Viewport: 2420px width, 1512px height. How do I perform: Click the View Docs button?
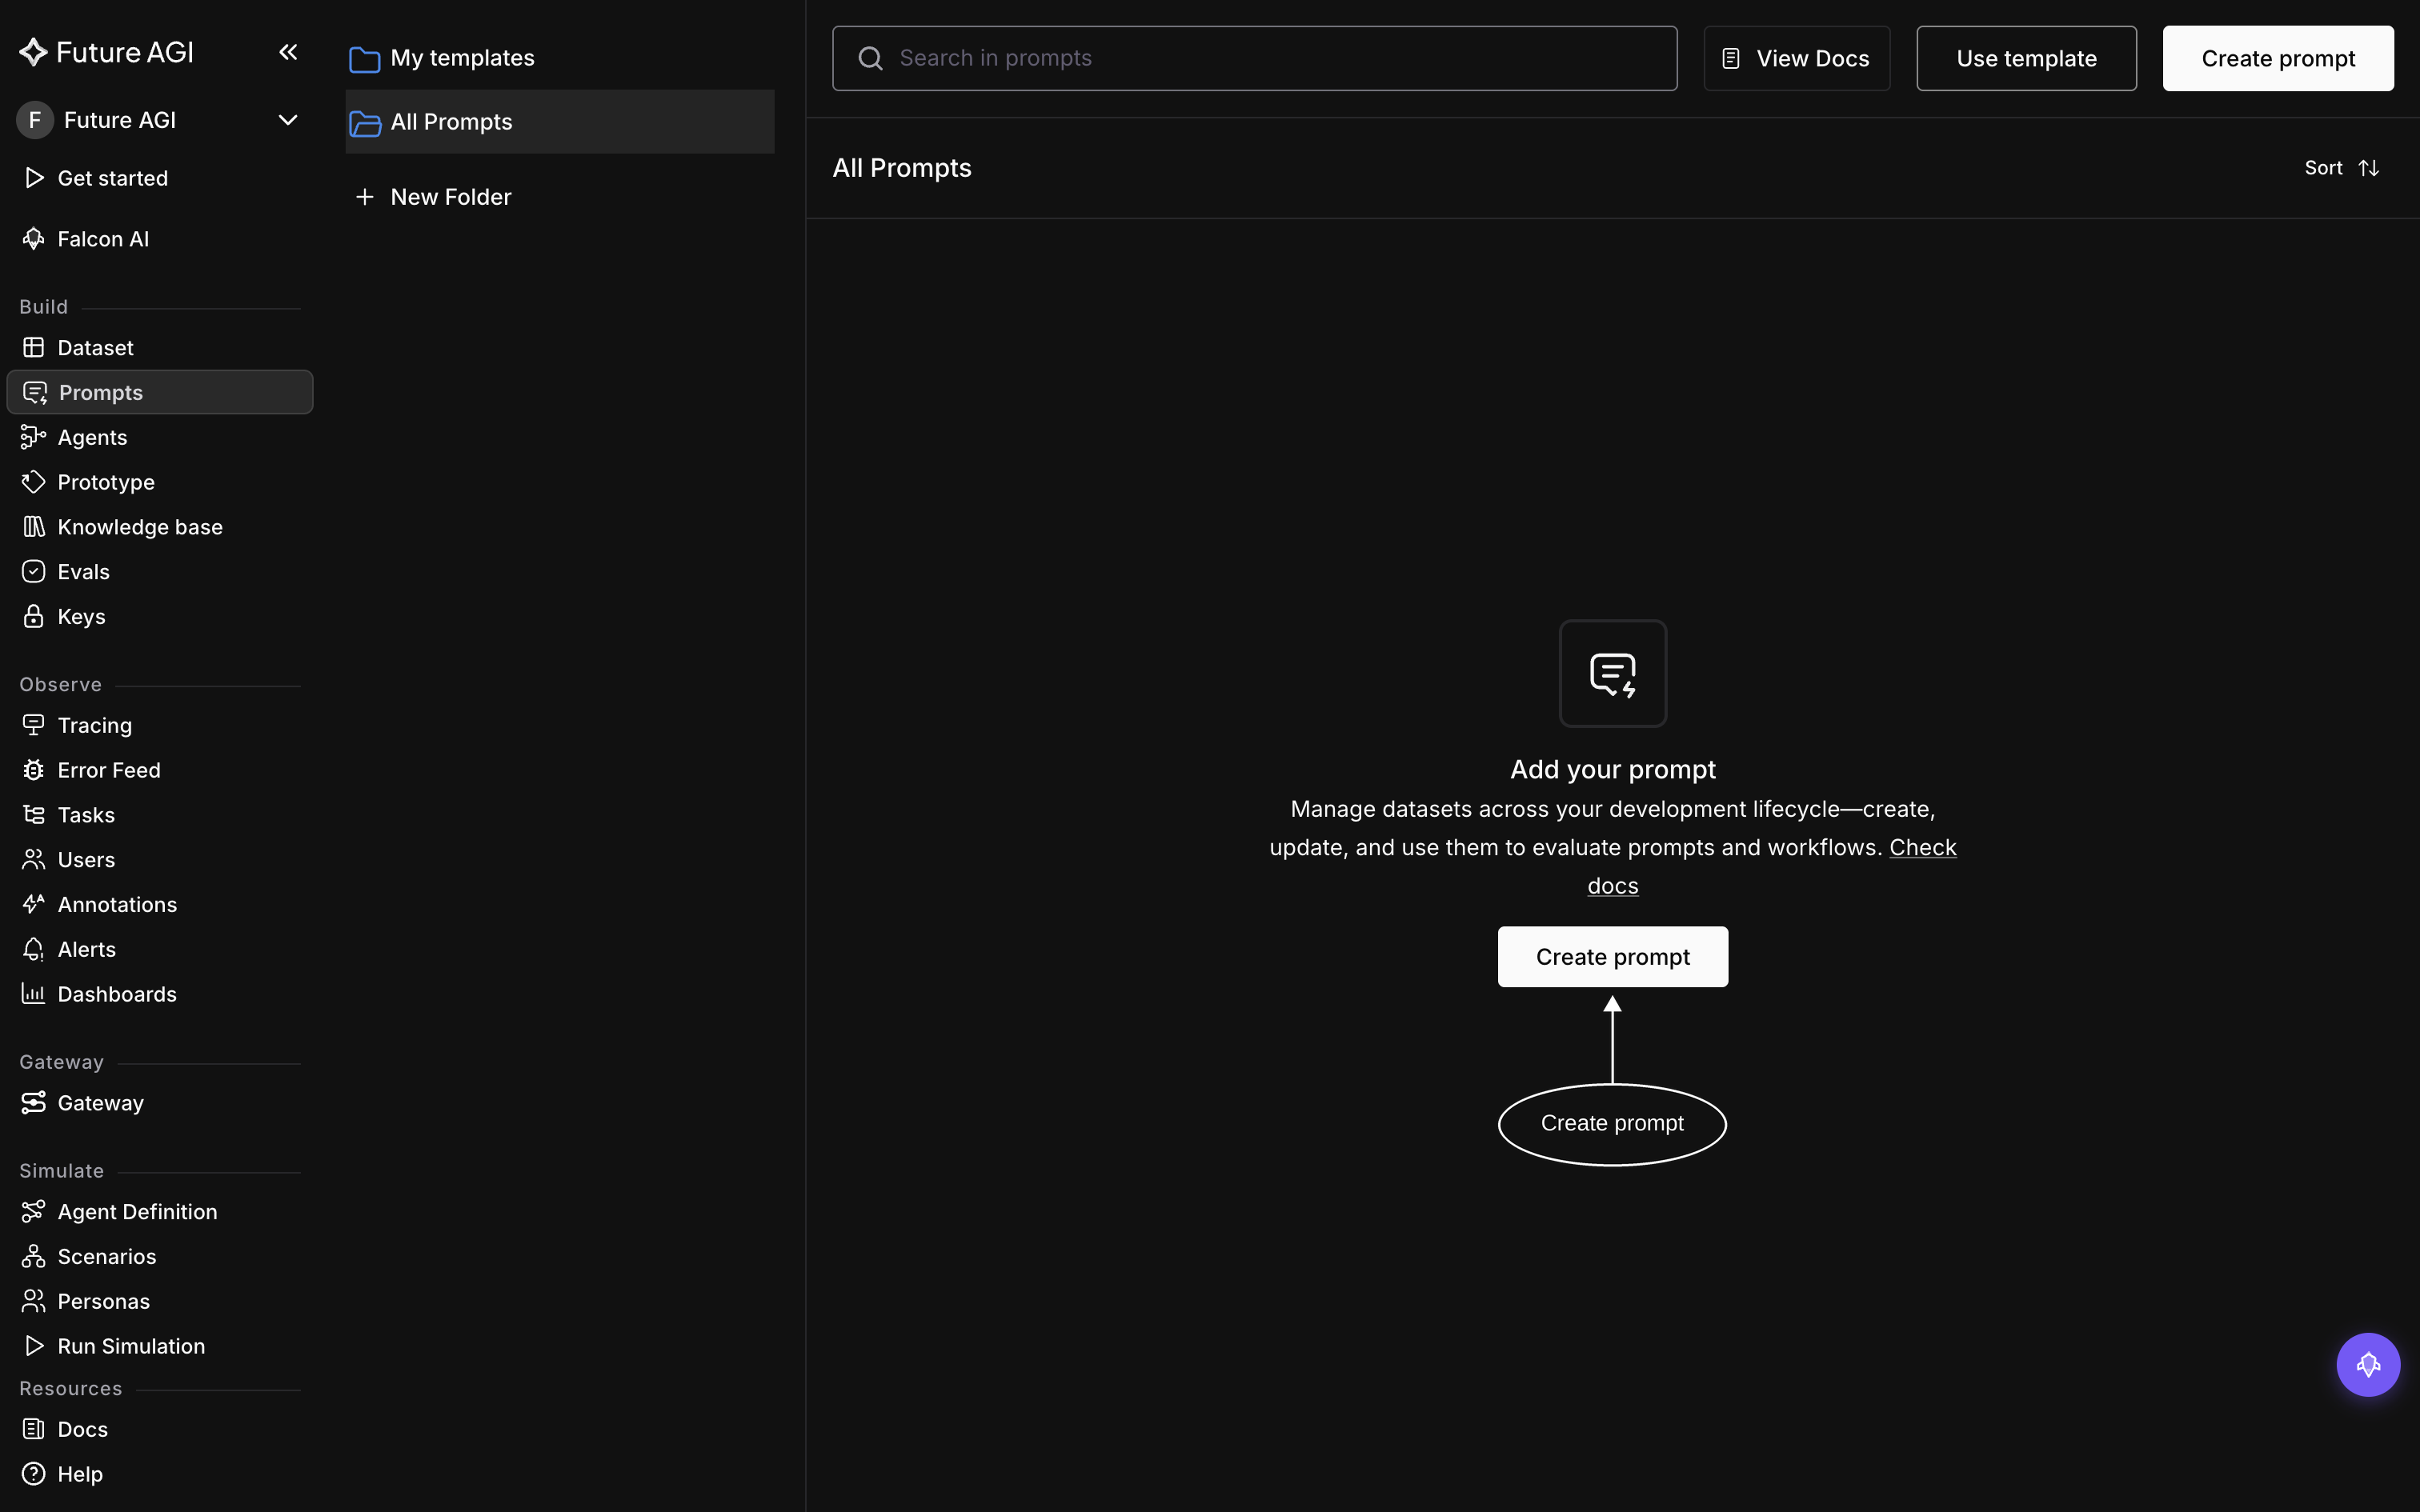[1796, 58]
